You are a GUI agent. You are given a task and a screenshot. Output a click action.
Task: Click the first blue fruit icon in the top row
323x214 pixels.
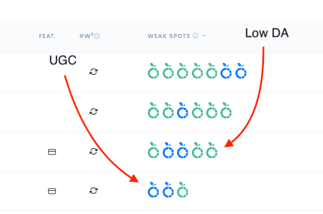point(226,71)
